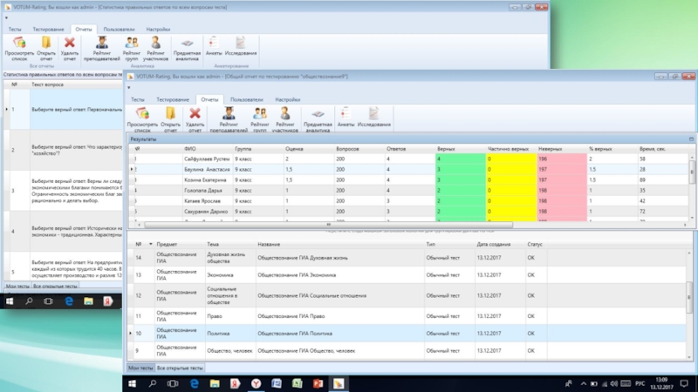Click Открыть отчет icon in front window
The image size is (698, 392).
tap(171, 112)
